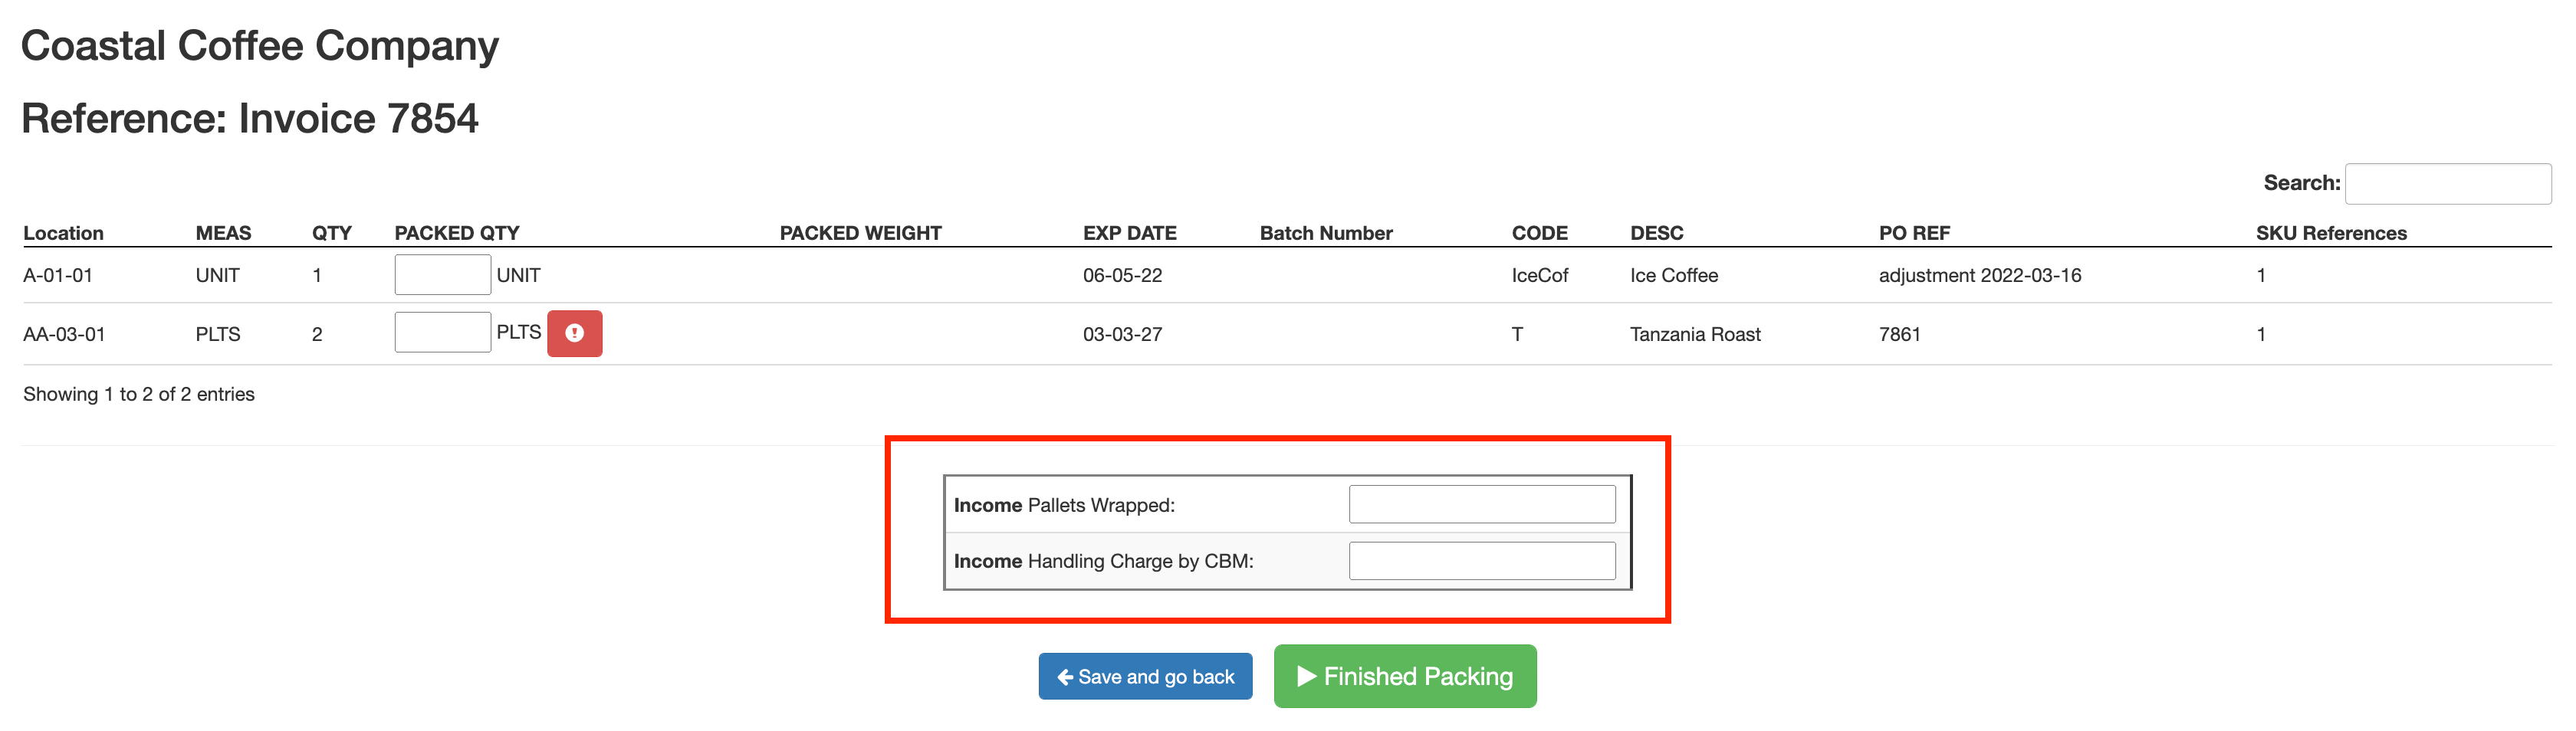
Task: Click Save and go back
Action: (x=1145, y=676)
